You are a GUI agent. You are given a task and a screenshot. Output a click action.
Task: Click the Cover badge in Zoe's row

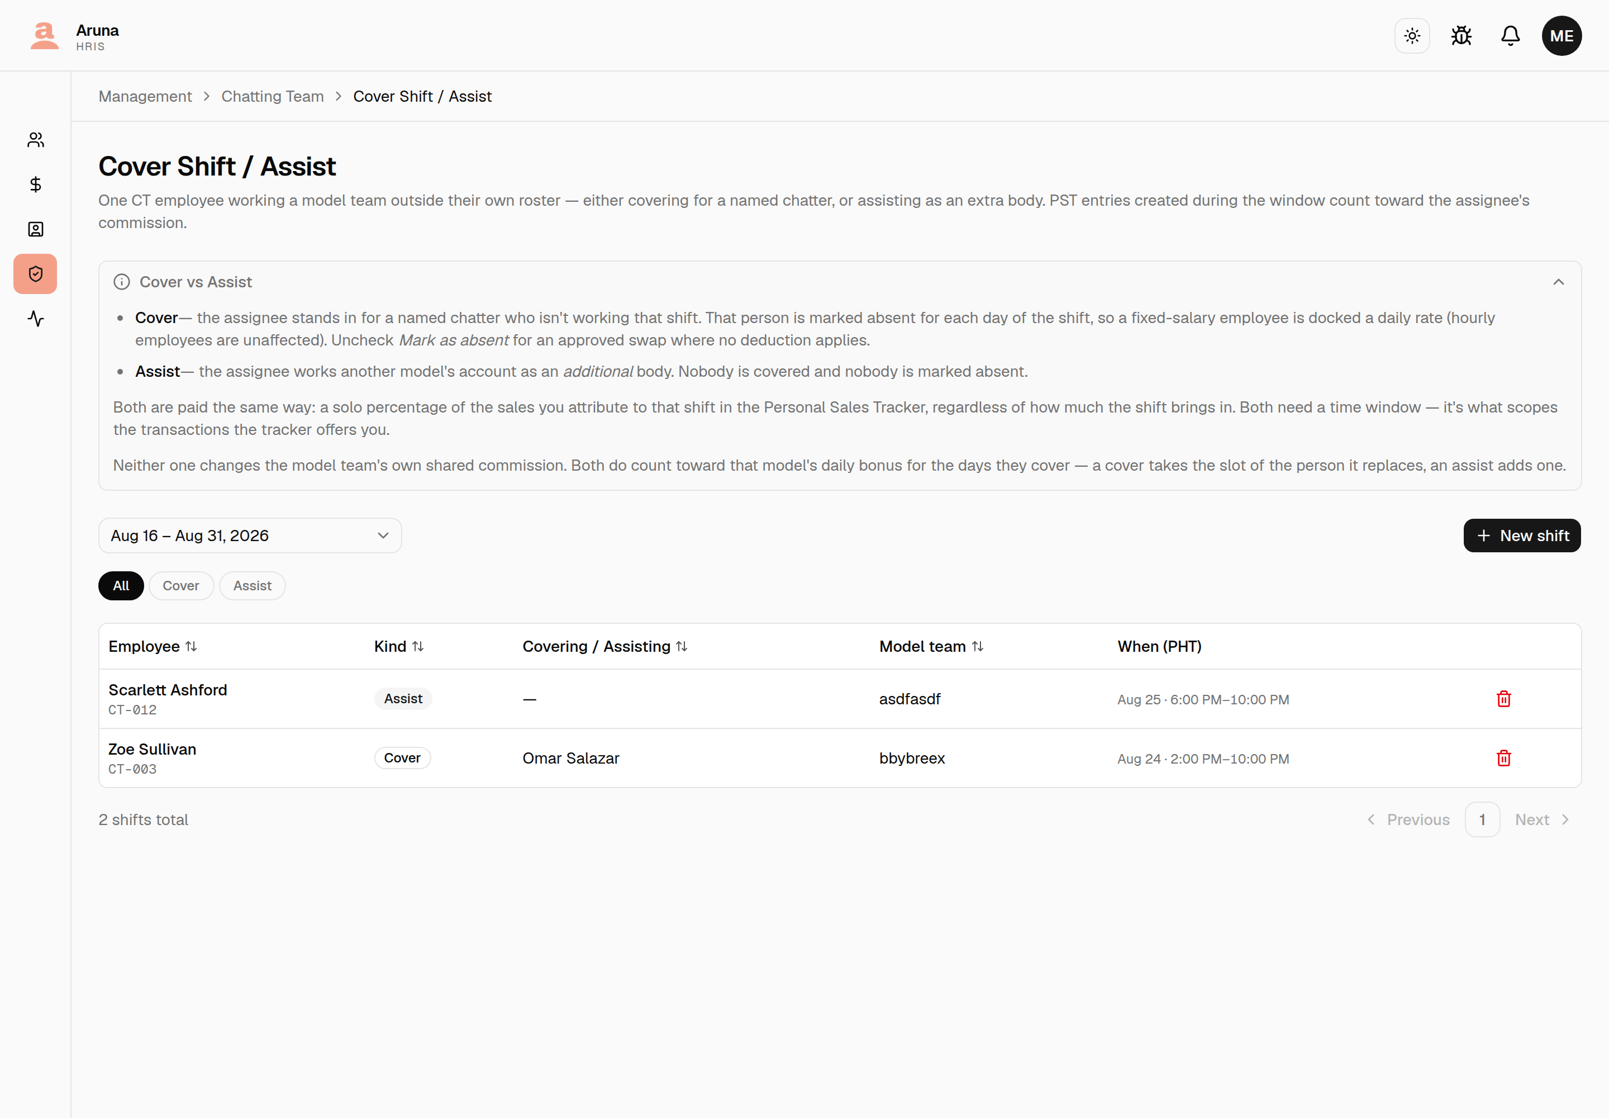(402, 758)
